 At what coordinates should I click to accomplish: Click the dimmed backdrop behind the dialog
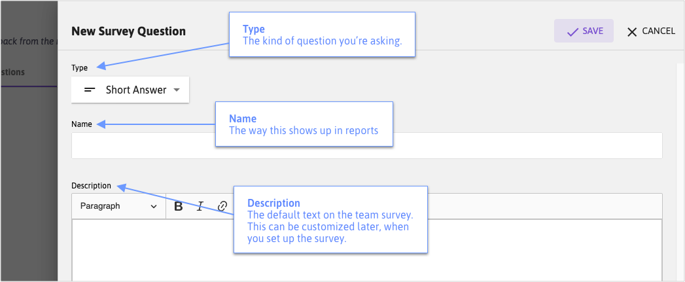tap(29, 175)
